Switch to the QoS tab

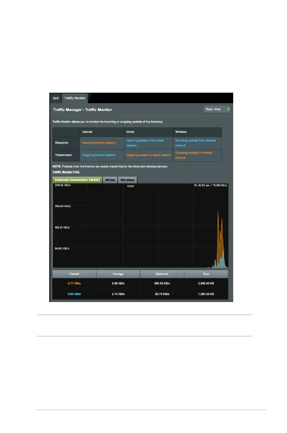click(55, 98)
